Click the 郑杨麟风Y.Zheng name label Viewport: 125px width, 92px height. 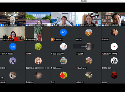coord(110,54)
